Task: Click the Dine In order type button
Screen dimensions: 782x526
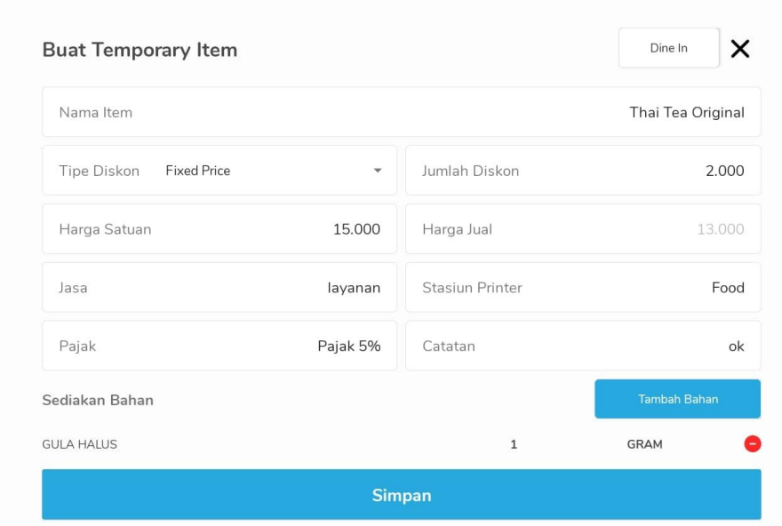Action: [669, 48]
